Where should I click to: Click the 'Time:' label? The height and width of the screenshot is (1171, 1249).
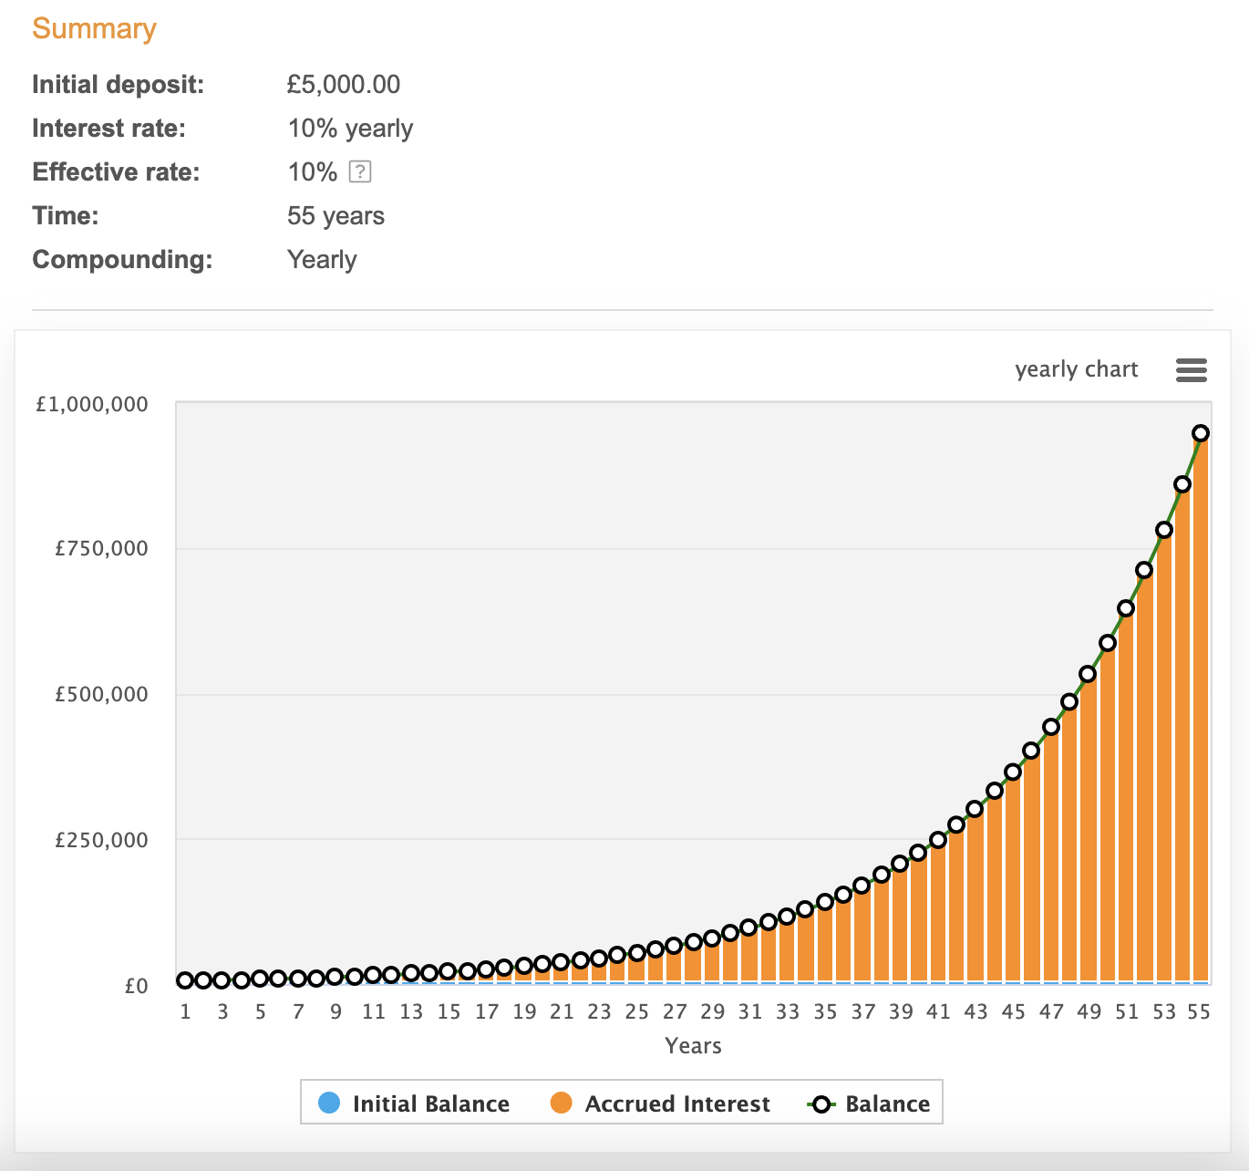tap(66, 216)
